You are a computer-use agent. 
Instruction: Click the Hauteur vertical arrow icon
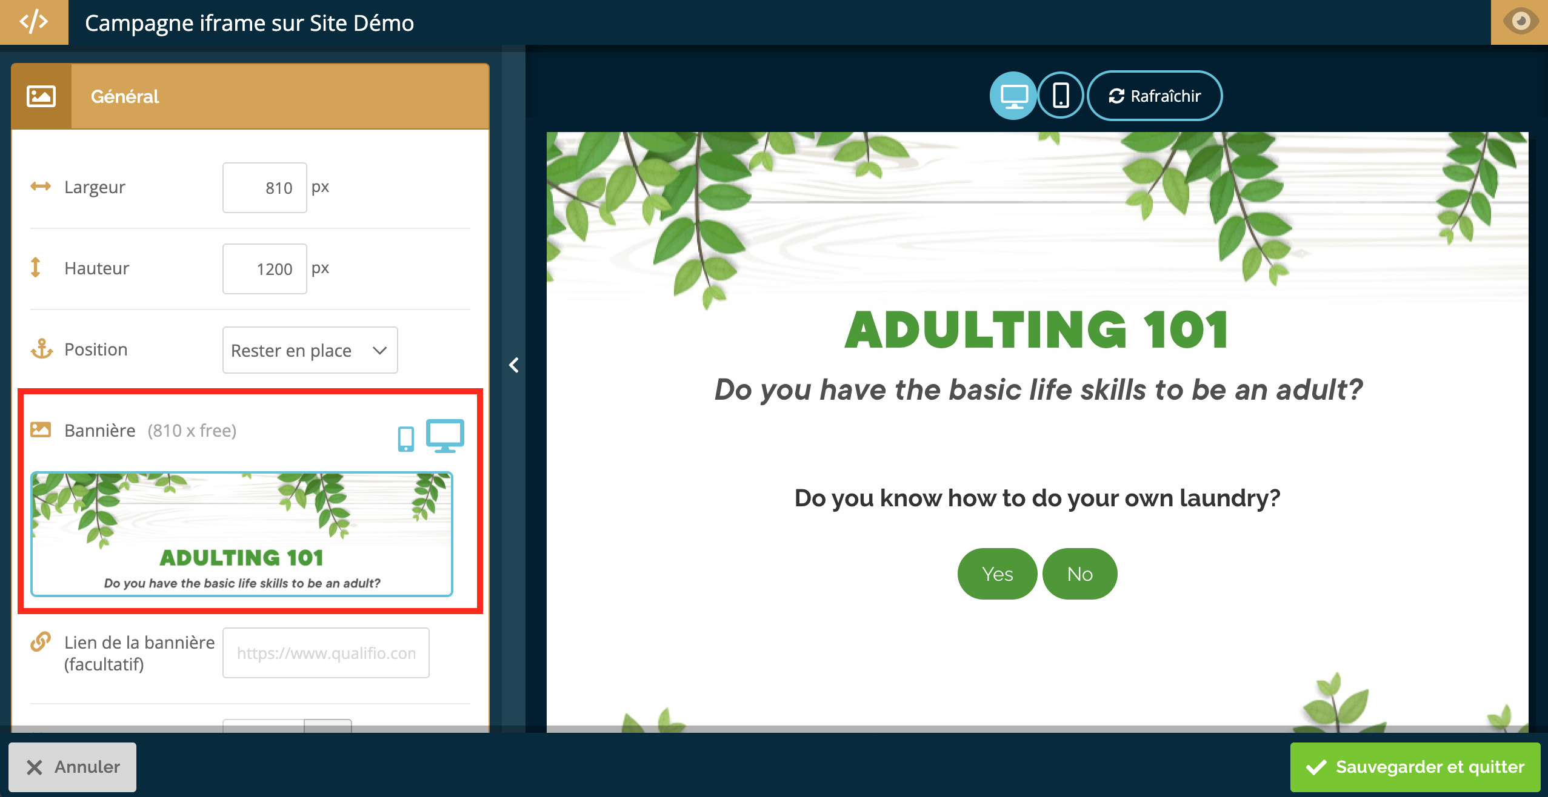(x=36, y=267)
